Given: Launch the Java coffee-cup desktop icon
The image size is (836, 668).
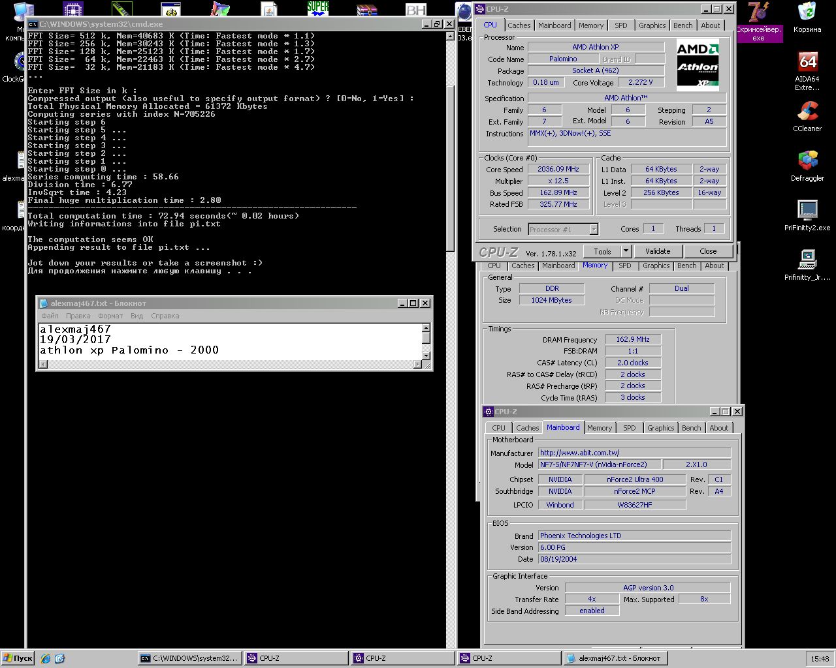Looking at the screenshot, I should [x=269, y=9].
